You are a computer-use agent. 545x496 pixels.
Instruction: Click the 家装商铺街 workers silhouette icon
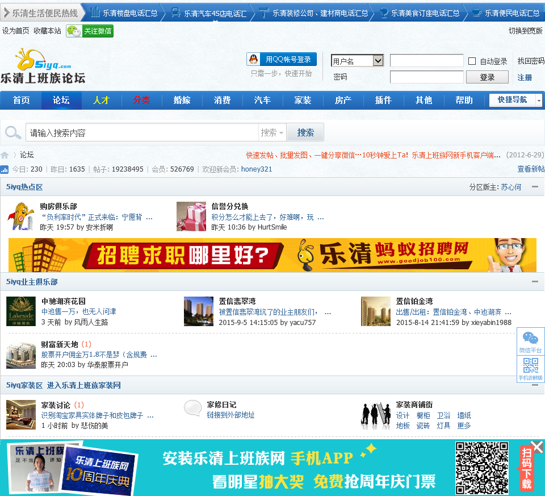click(x=376, y=415)
